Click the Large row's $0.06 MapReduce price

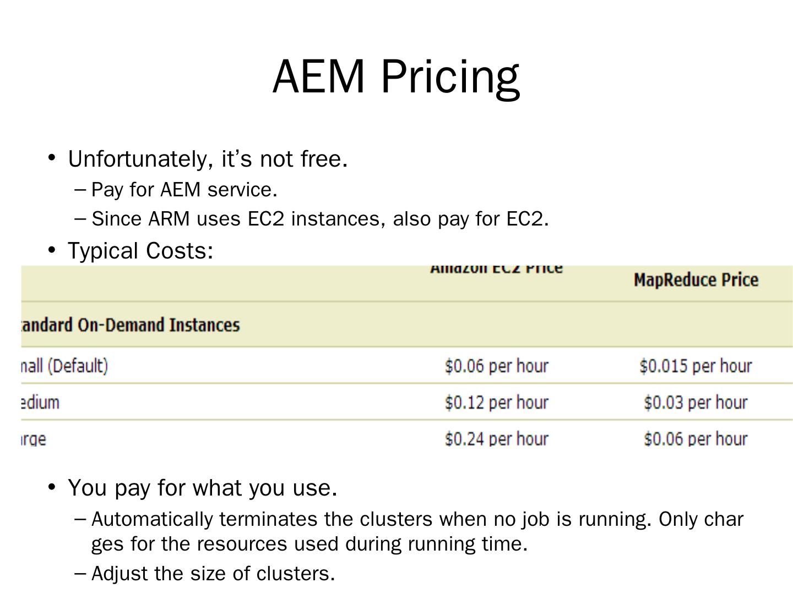click(x=696, y=439)
